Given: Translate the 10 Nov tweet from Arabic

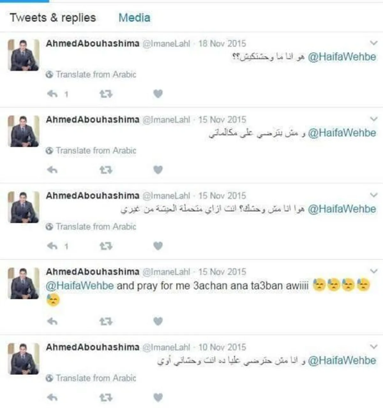Looking at the screenshot, I should coord(91,378).
